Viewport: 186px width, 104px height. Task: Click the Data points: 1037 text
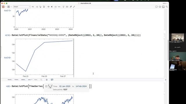pos(60,90)
